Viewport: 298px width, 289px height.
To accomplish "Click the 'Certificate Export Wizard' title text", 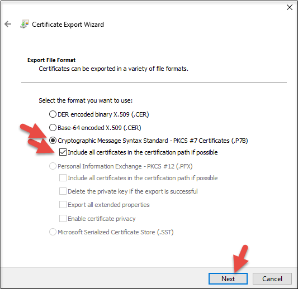I will pos(68,25).
